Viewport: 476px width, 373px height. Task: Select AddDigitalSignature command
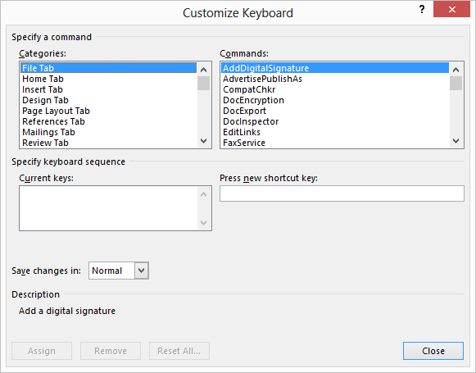pyautogui.click(x=335, y=68)
